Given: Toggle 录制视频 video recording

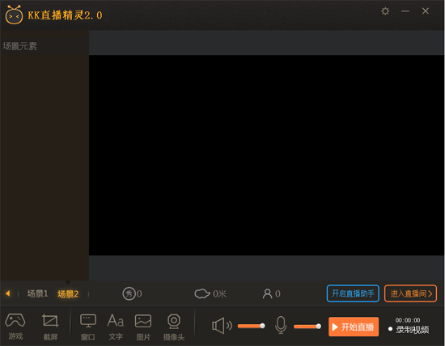Looking at the screenshot, I should point(409,329).
